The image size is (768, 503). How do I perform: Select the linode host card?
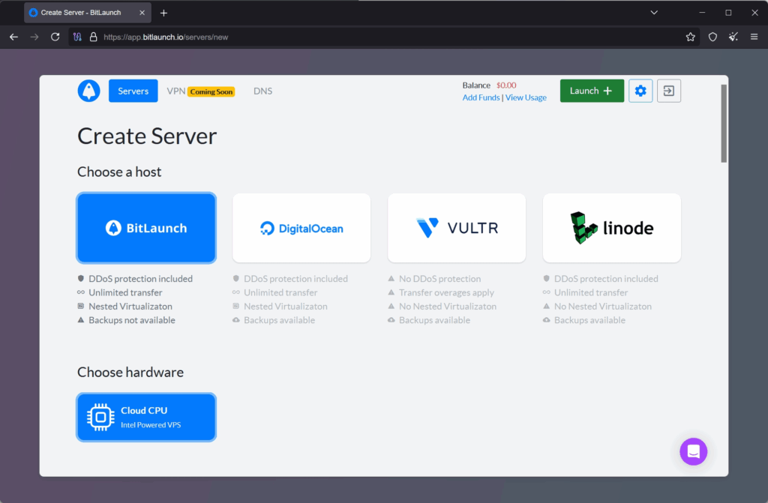click(x=612, y=228)
